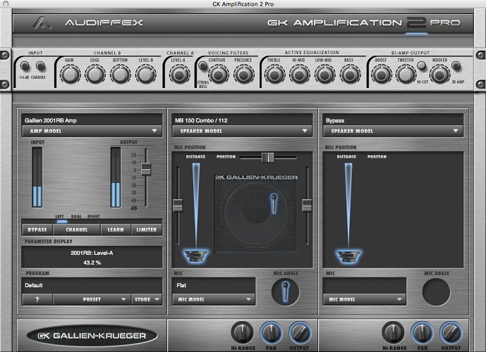Click the Presence voicing filter knob
This screenshot has width=486, height=352.
click(243, 74)
